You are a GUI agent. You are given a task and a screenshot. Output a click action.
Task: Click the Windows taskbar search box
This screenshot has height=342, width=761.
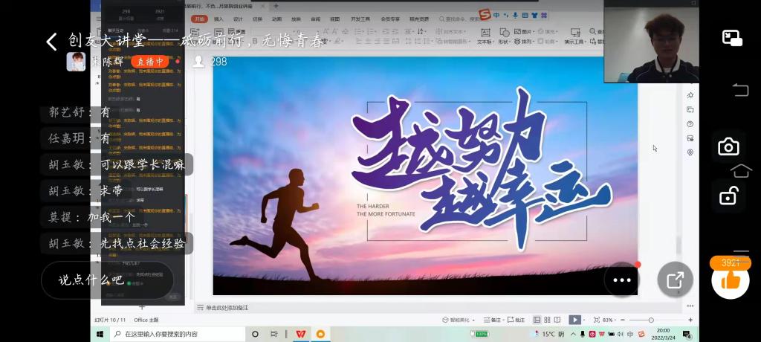[x=178, y=335]
